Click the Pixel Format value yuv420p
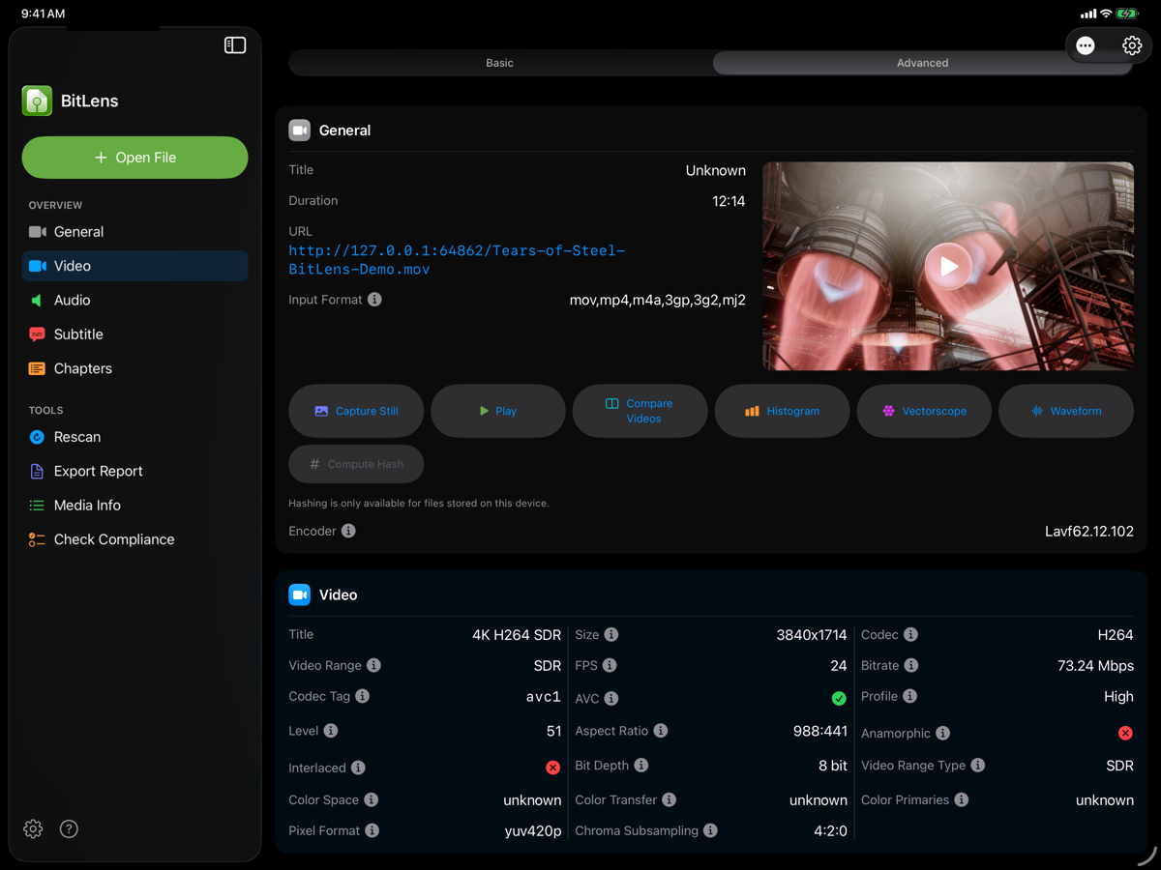 pos(533,831)
